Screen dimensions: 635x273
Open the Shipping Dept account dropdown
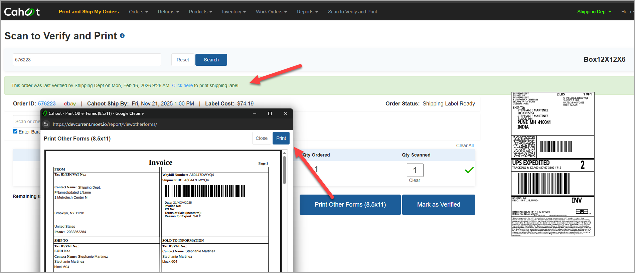pyautogui.click(x=594, y=12)
